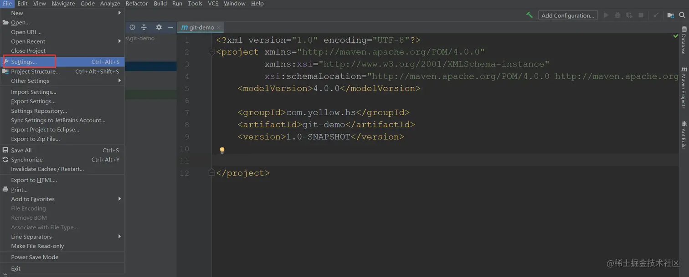Click the scroll-from-source target icon
Image resolution: width=689 pixels, height=277 pixels.
(x=132, y=27)
